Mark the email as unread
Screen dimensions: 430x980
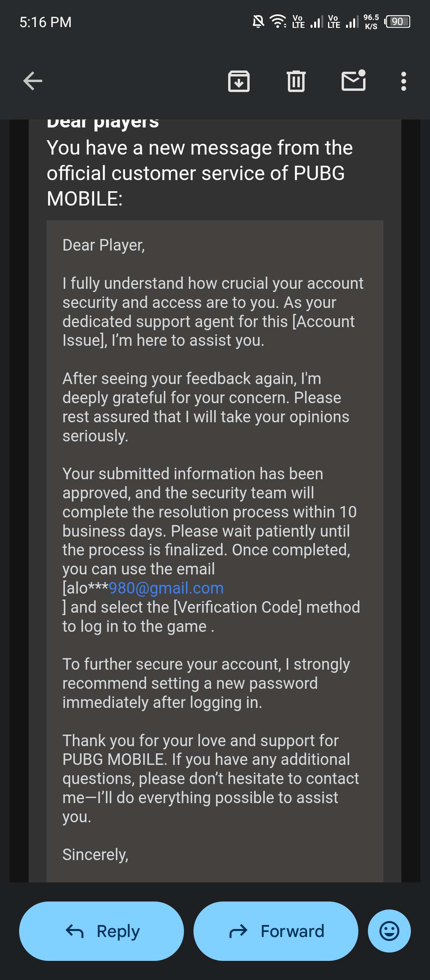(x=354, y=80)
